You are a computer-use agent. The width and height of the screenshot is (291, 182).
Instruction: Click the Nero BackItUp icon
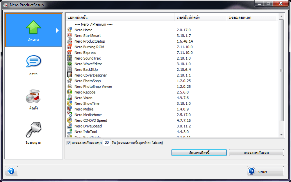click(x=70, y=69)
